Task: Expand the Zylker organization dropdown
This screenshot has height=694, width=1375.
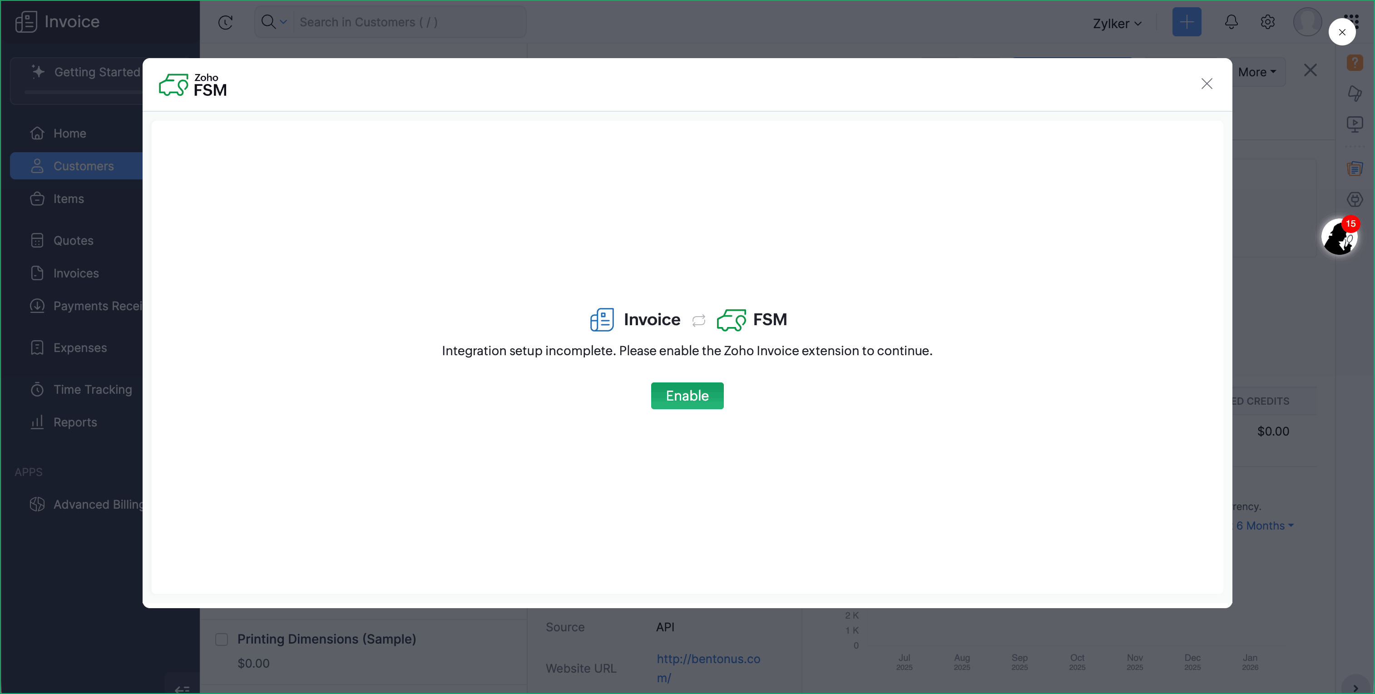Action: click(x=1117, y=24)
